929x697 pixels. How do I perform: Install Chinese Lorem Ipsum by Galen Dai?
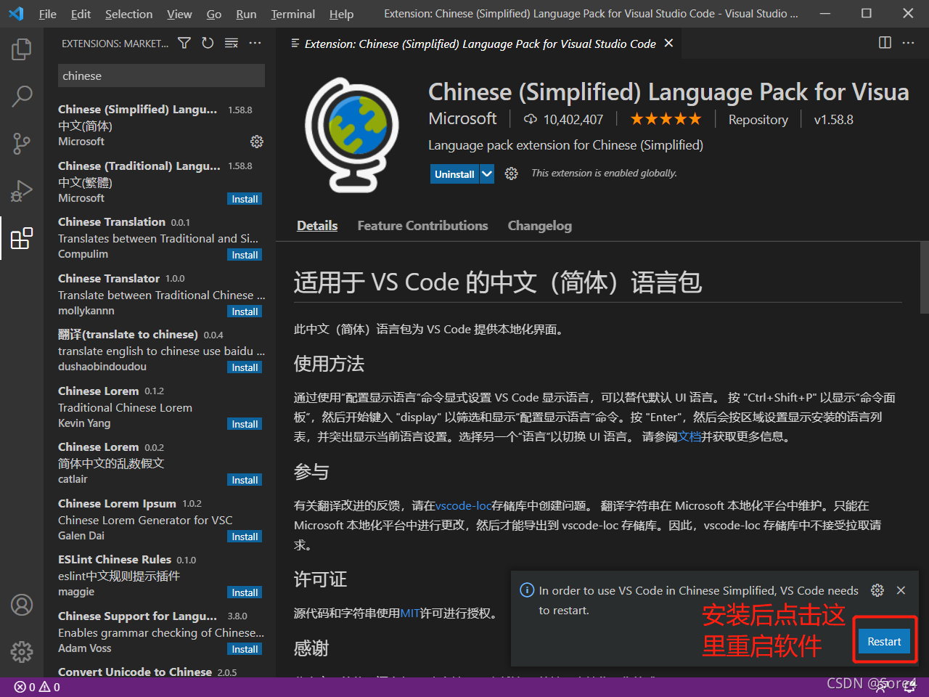coord(245,537)
